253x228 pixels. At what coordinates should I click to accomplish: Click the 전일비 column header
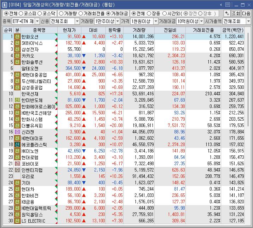point(170,30)
